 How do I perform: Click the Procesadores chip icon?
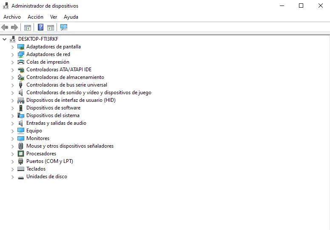coord(21,154)
